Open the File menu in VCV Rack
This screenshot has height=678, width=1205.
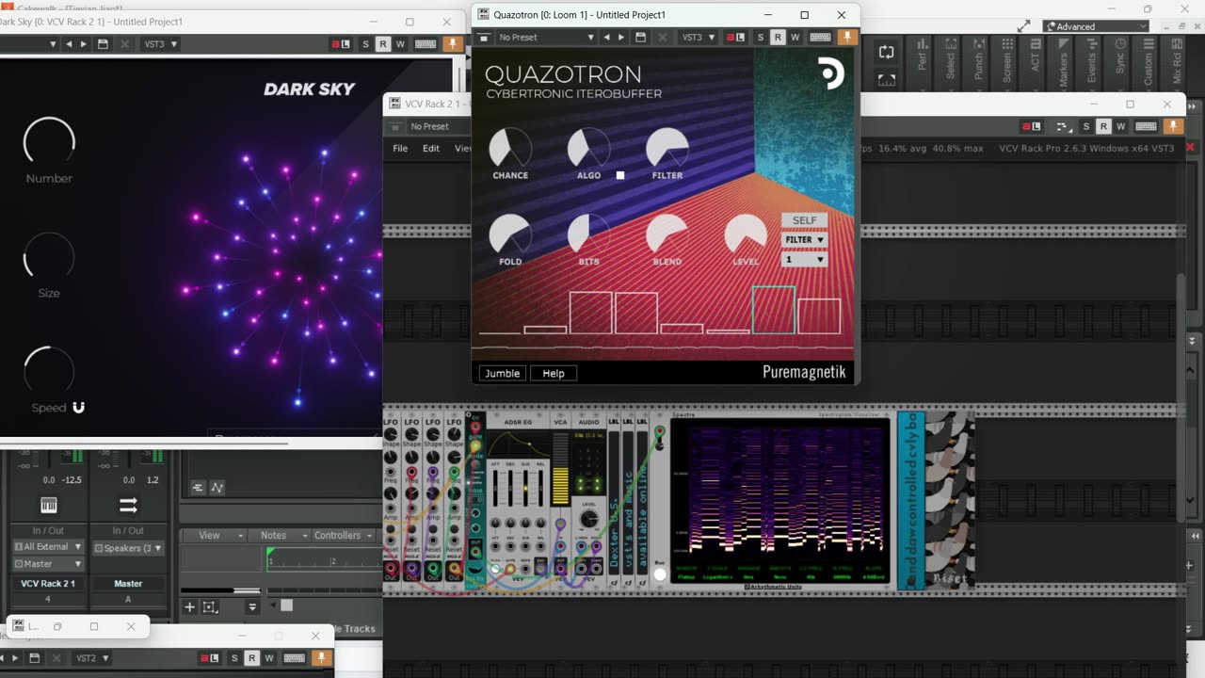click(400, 149)
